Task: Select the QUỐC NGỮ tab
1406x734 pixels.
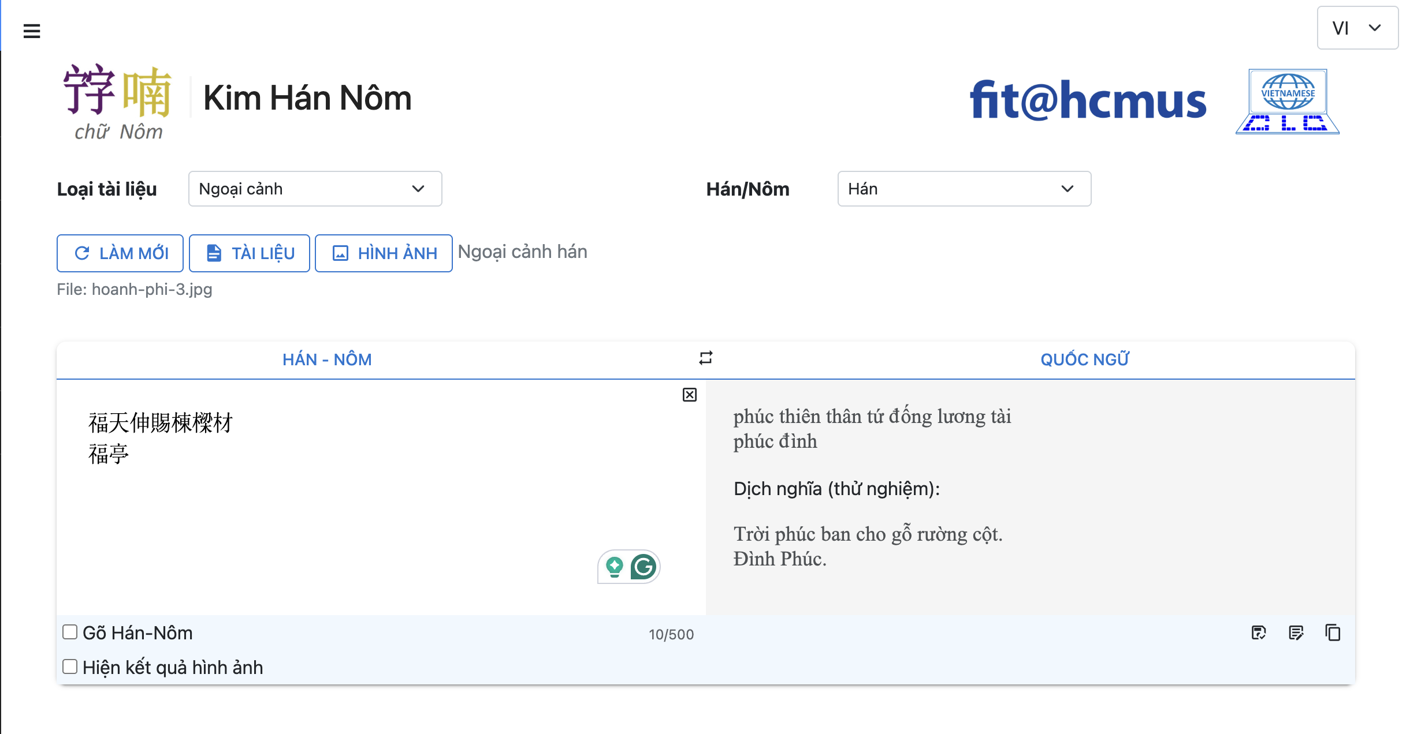Action: pyautogui.click(x=1084, y=359)
